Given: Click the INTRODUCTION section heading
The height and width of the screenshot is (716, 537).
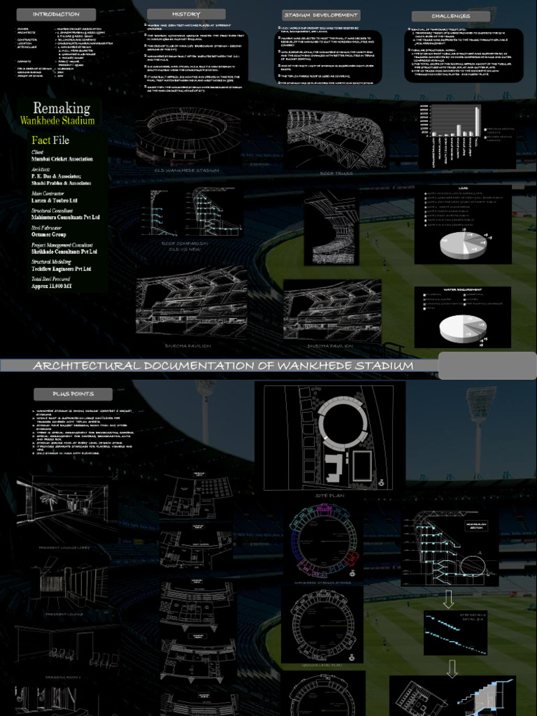Looking at the screenshot, I should 56,15.
